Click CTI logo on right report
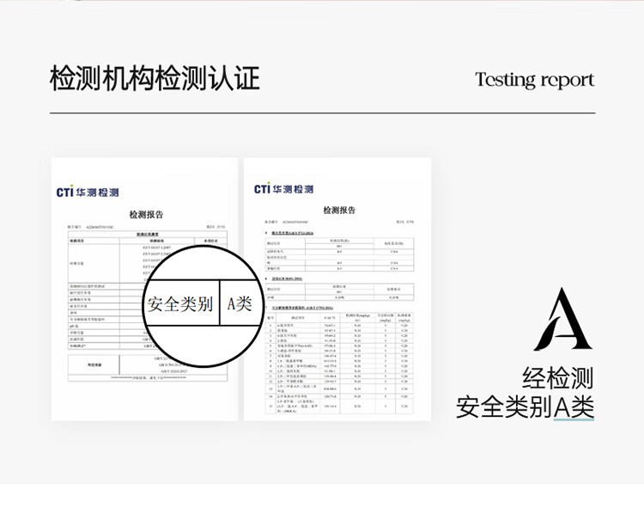This screenshot has height=532, width=644. click(x=283, y=188)
